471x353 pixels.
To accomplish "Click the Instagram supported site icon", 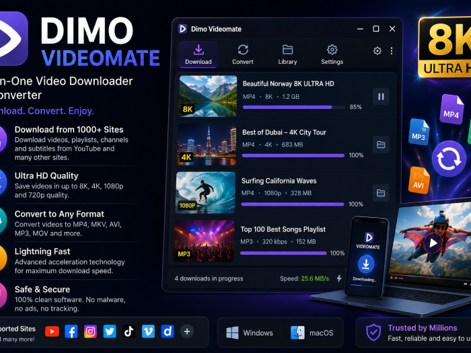I will click(x=90, y=331).
